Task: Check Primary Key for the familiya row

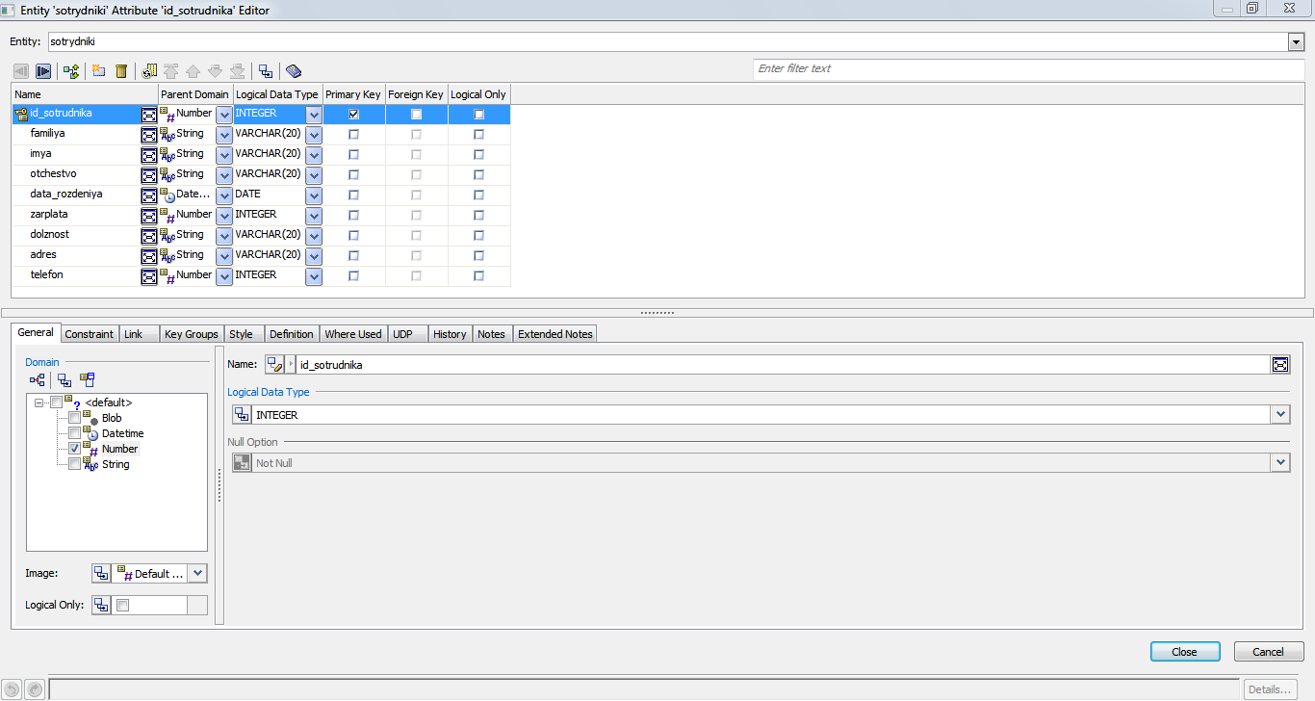Action: point(353,134)
